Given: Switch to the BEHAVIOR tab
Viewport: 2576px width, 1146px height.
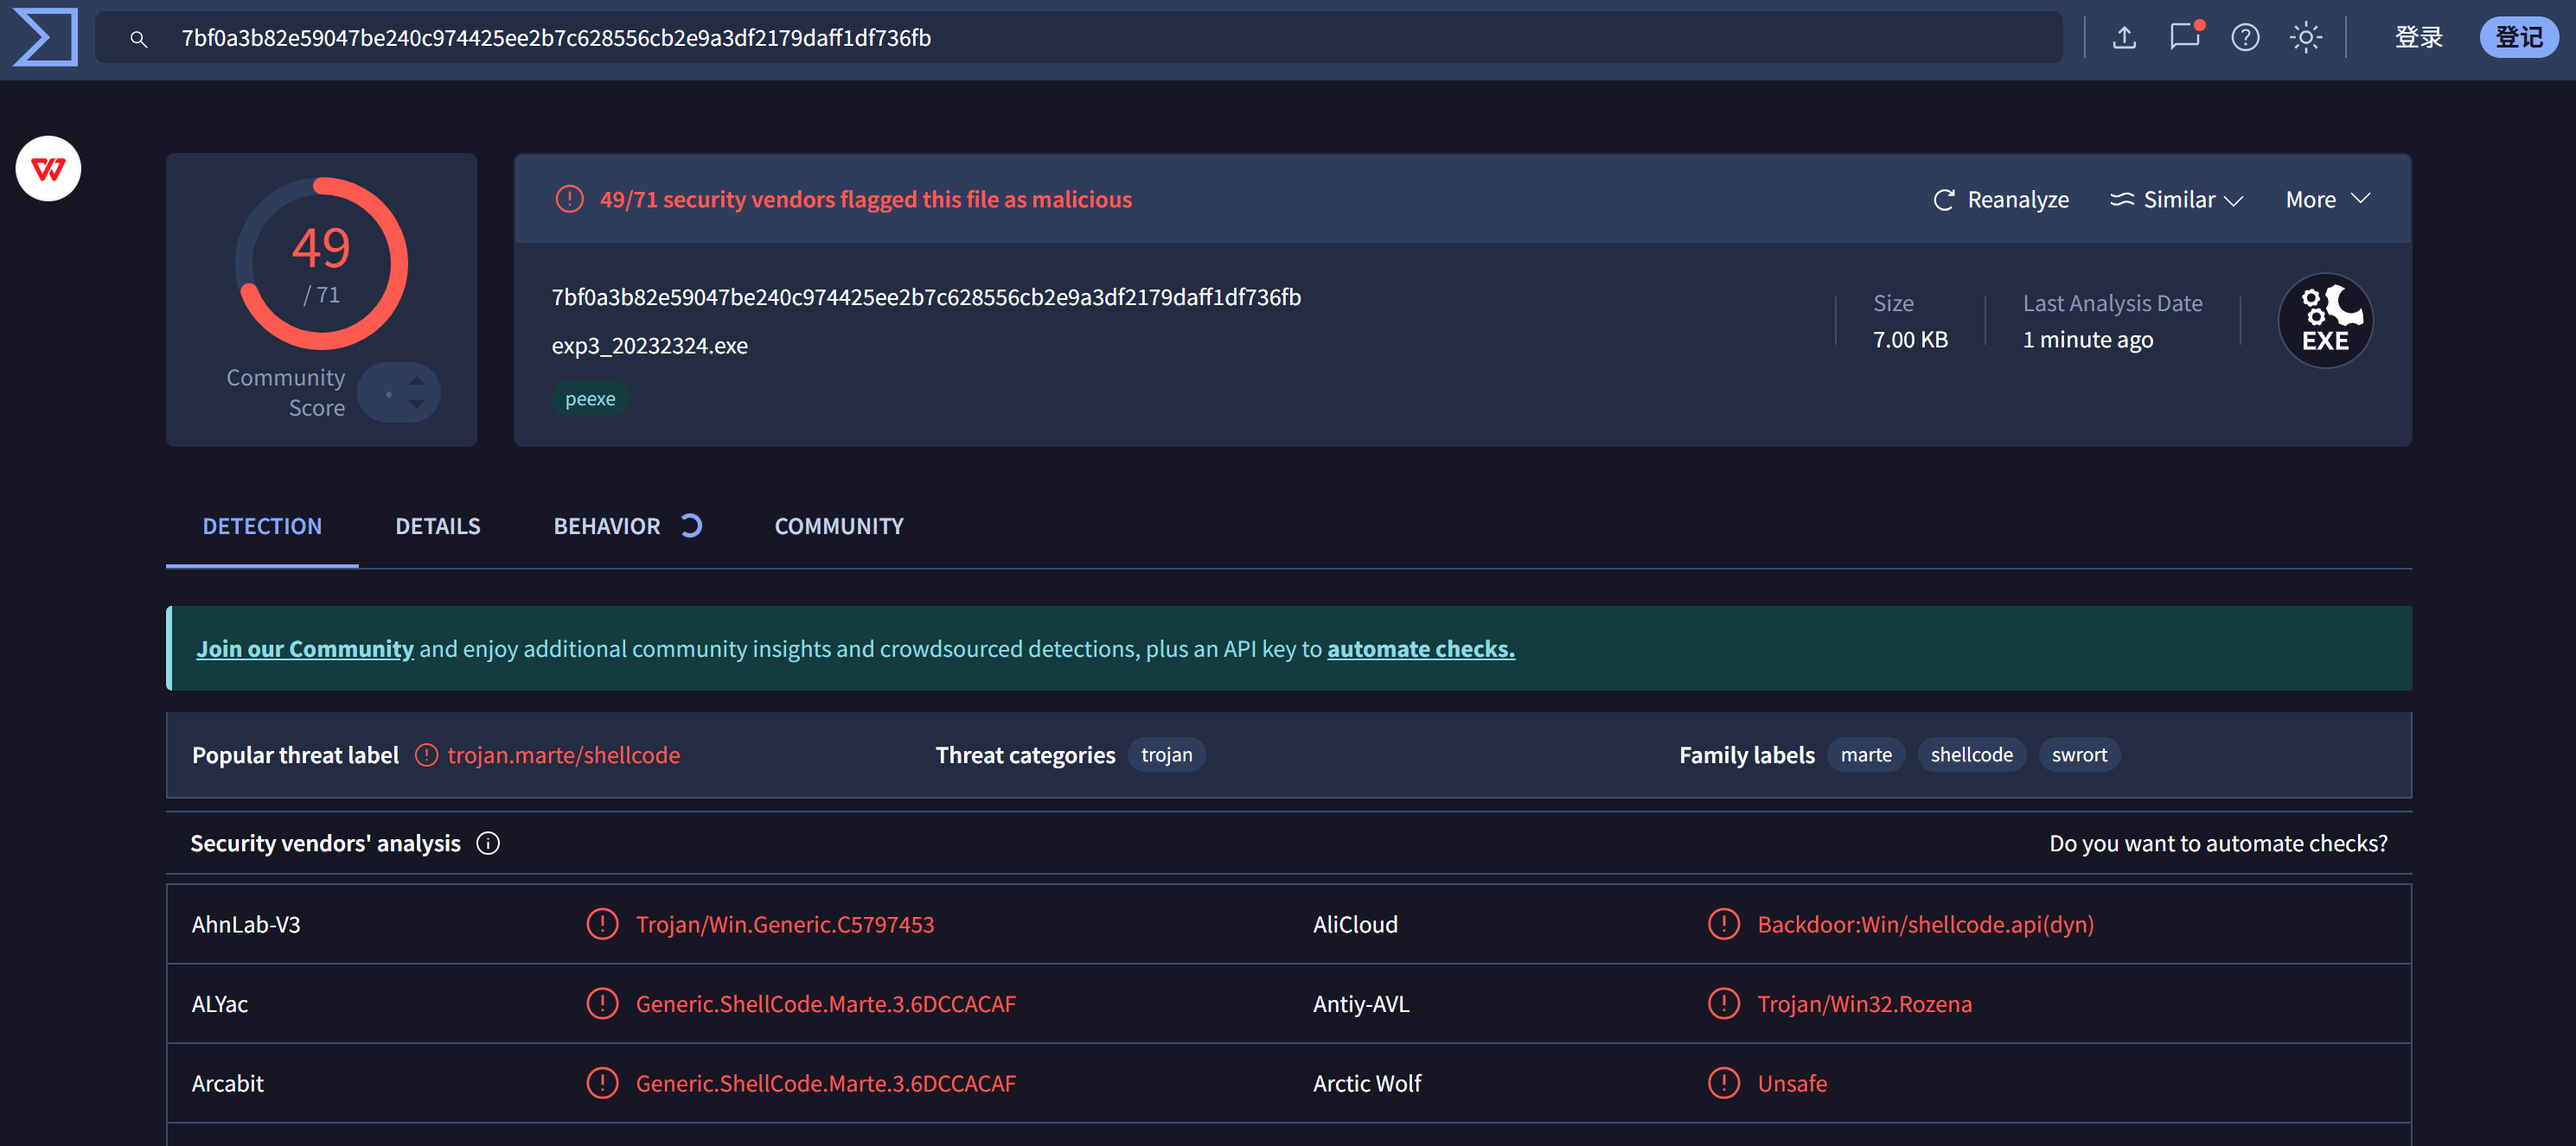Looking at the screenshot, I should 607,526.
